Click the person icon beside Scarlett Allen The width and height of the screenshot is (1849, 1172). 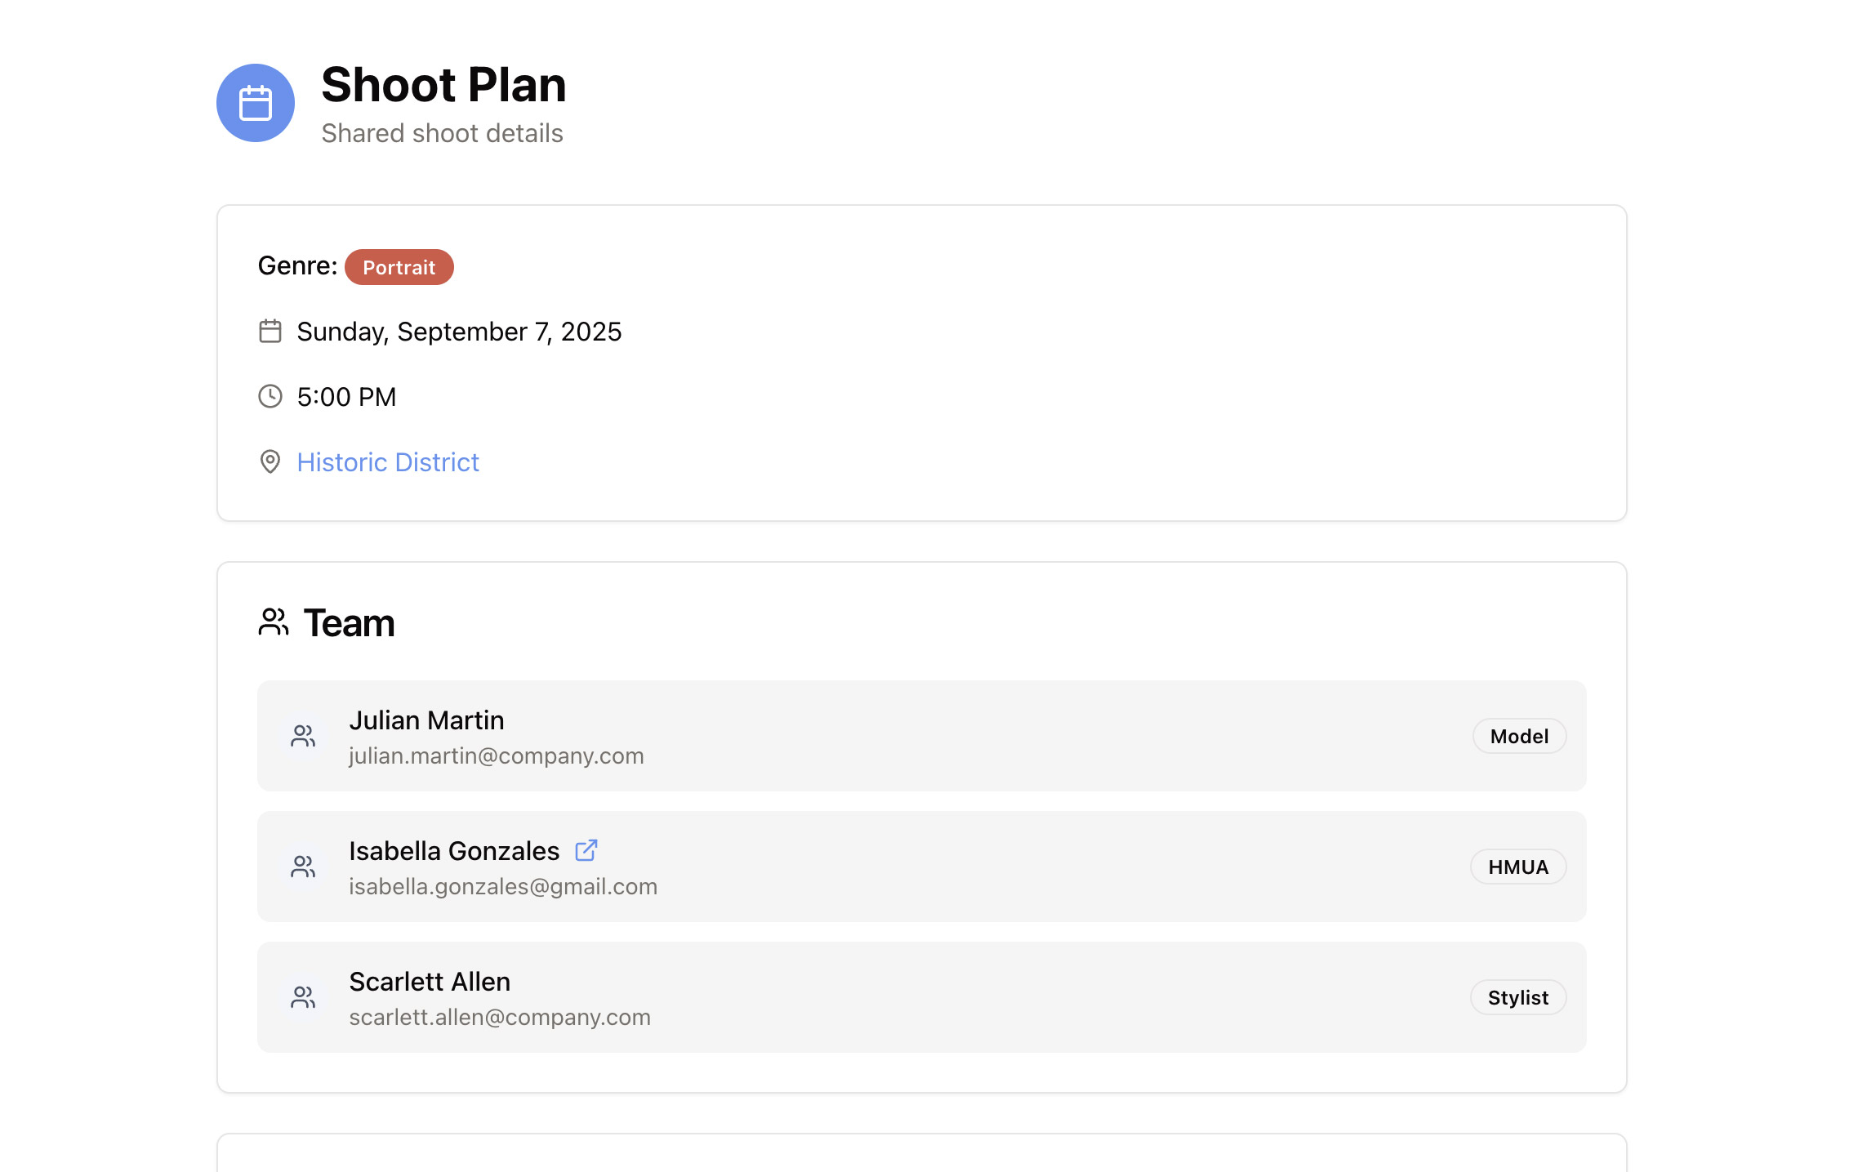click(x=303, y=997)
